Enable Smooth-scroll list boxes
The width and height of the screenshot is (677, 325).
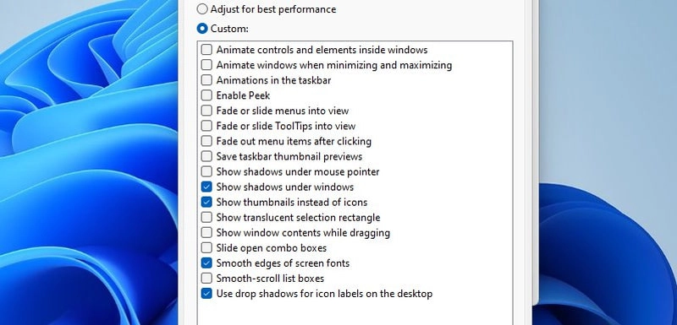tap(206, 278)
